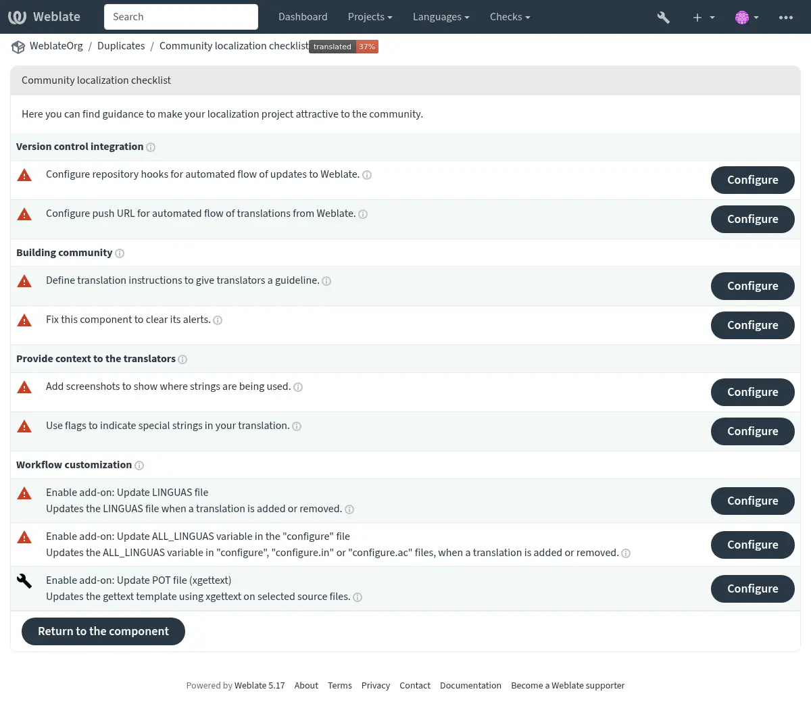Click wrench icon on Update POT file row
This screenshot has height=725, width=811.
[x=24, y=581]
